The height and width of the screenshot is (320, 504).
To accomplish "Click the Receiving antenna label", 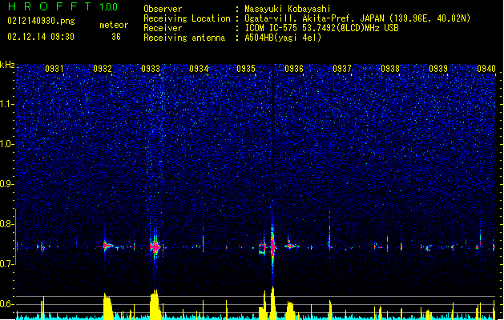I will [184, 38].
